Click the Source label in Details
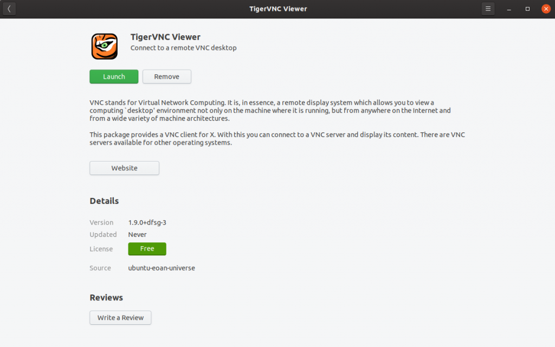The width and height of the screenshot is (555, 347). pyautogui.click(x=100, y=268)
